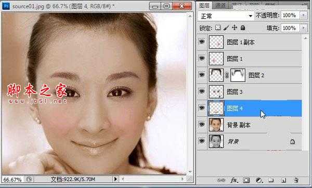
Task: Click opacity 100% input field
Action: [x=290, y=15]
